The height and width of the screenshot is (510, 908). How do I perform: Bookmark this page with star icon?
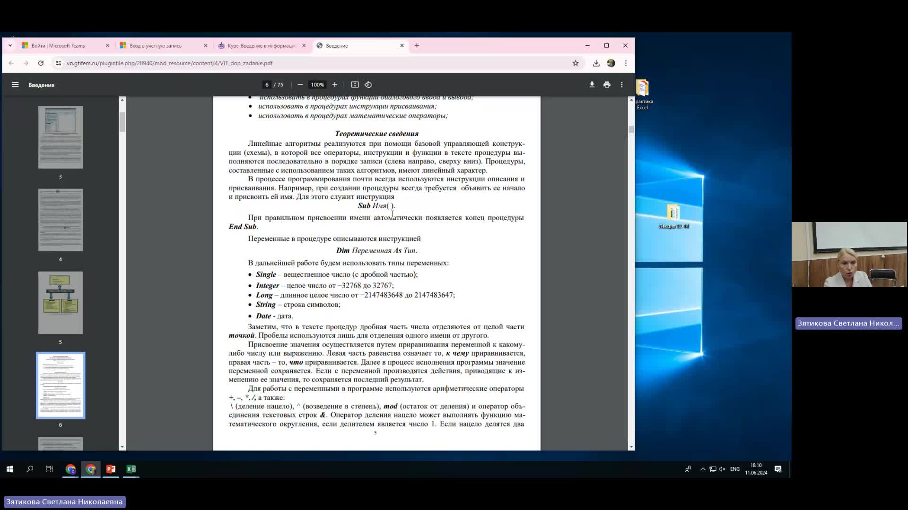576,63
